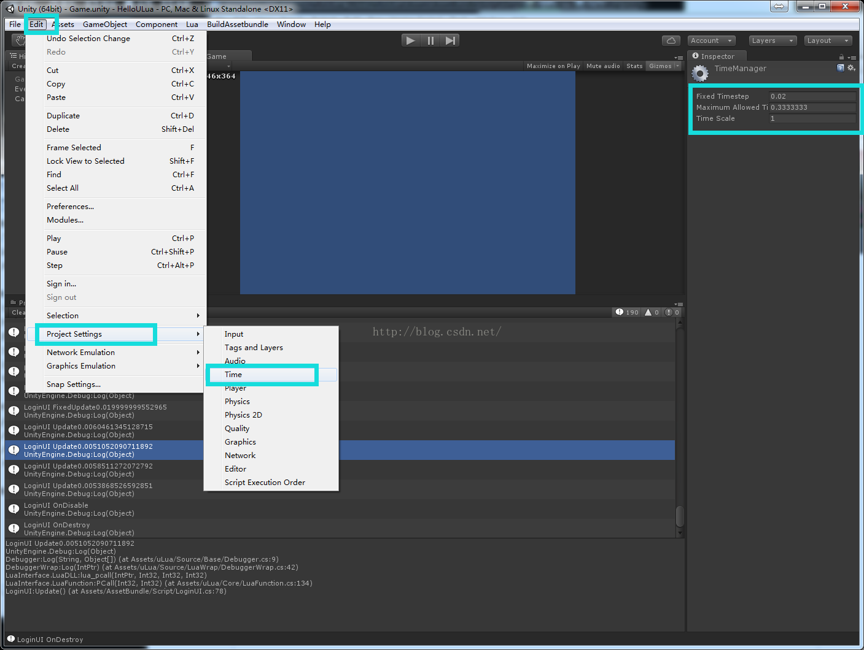Image resolution: width=864 pixels, height=650 pixels.
Task: Click the Time Scale value field
Action: pos(812,118)
